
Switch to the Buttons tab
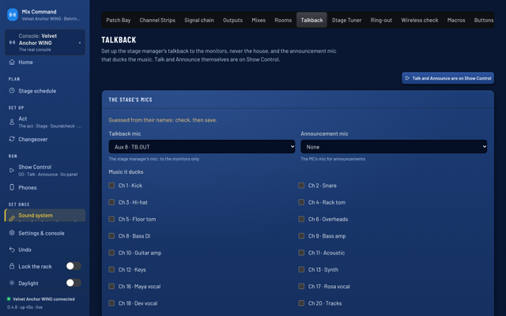[x=483, y=20]
